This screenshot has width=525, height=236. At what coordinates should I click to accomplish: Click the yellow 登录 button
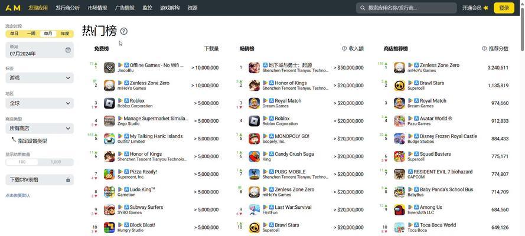click(x=504, y=8)
